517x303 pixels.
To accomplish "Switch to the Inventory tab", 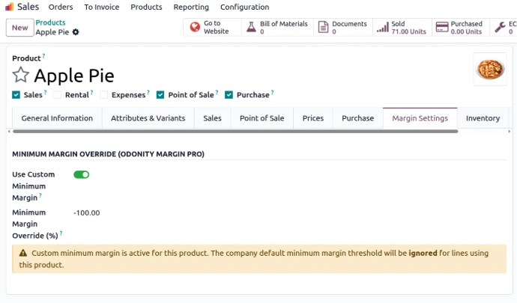I will [x=483, y=118].
